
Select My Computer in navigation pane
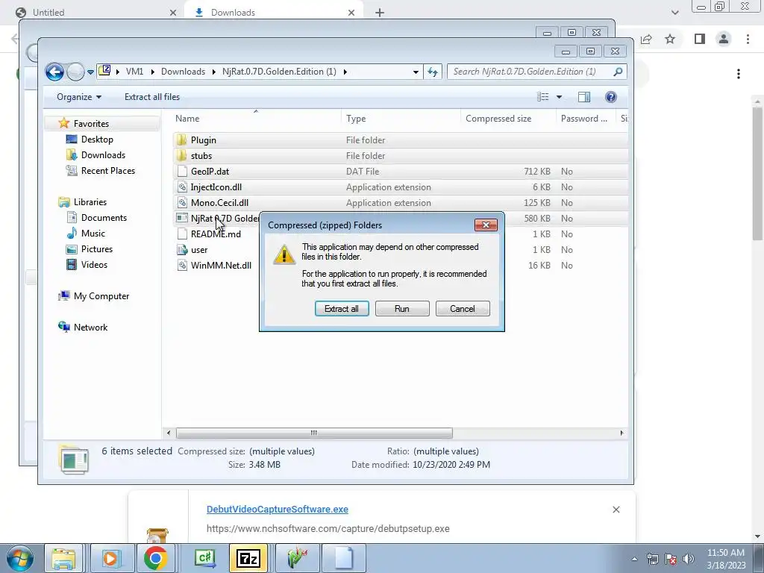pos(101,296)
